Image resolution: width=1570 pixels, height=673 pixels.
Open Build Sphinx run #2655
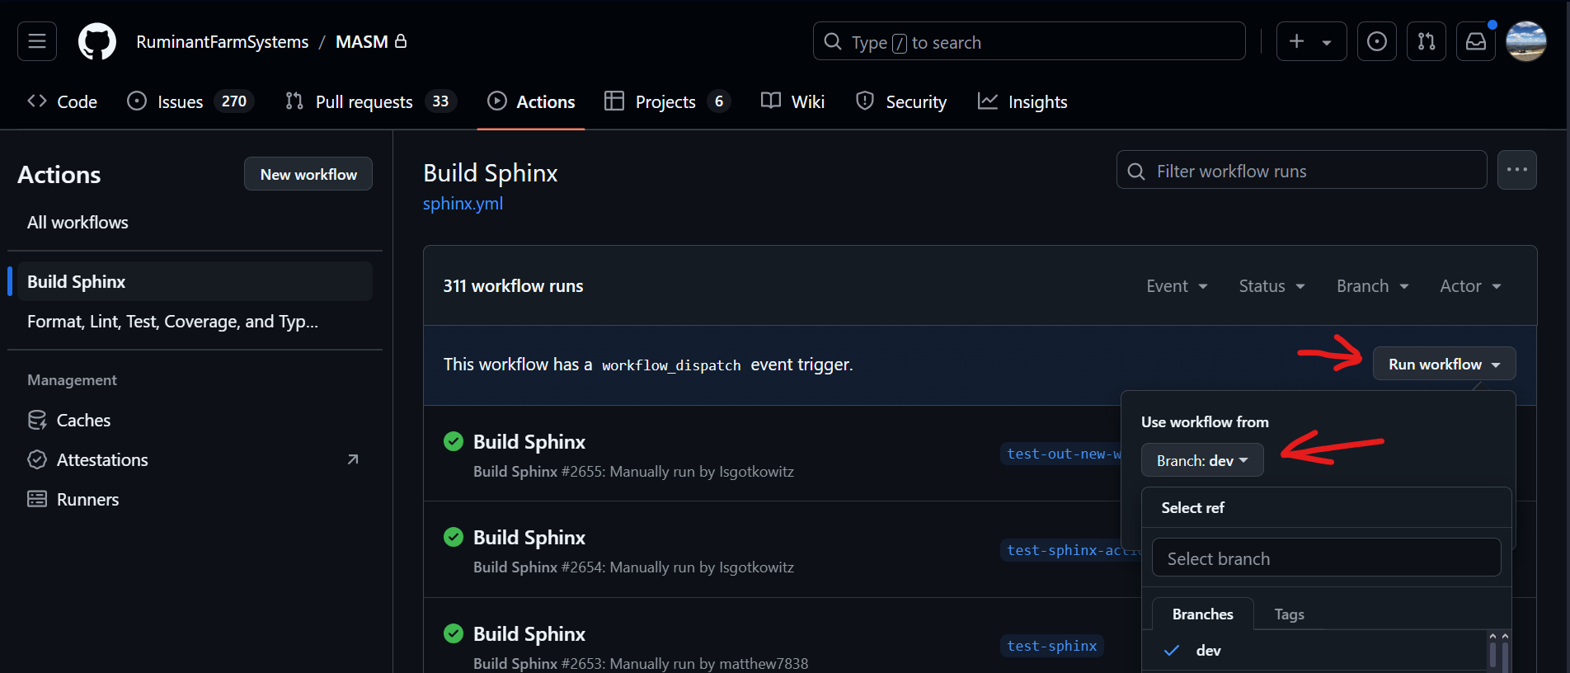click(x=529, y=442)
